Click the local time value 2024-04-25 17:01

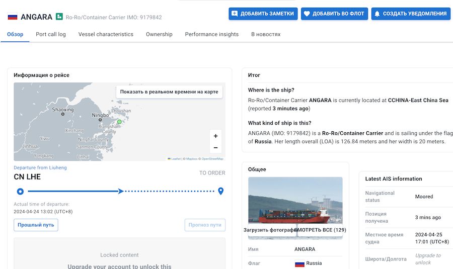[432, 238]
